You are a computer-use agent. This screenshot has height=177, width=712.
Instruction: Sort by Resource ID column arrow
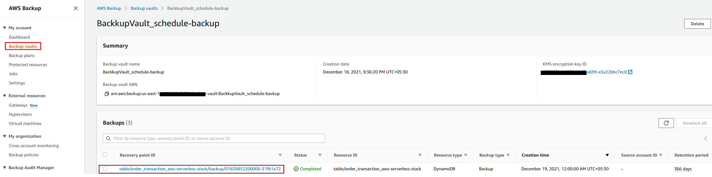(x=420, y=155)
